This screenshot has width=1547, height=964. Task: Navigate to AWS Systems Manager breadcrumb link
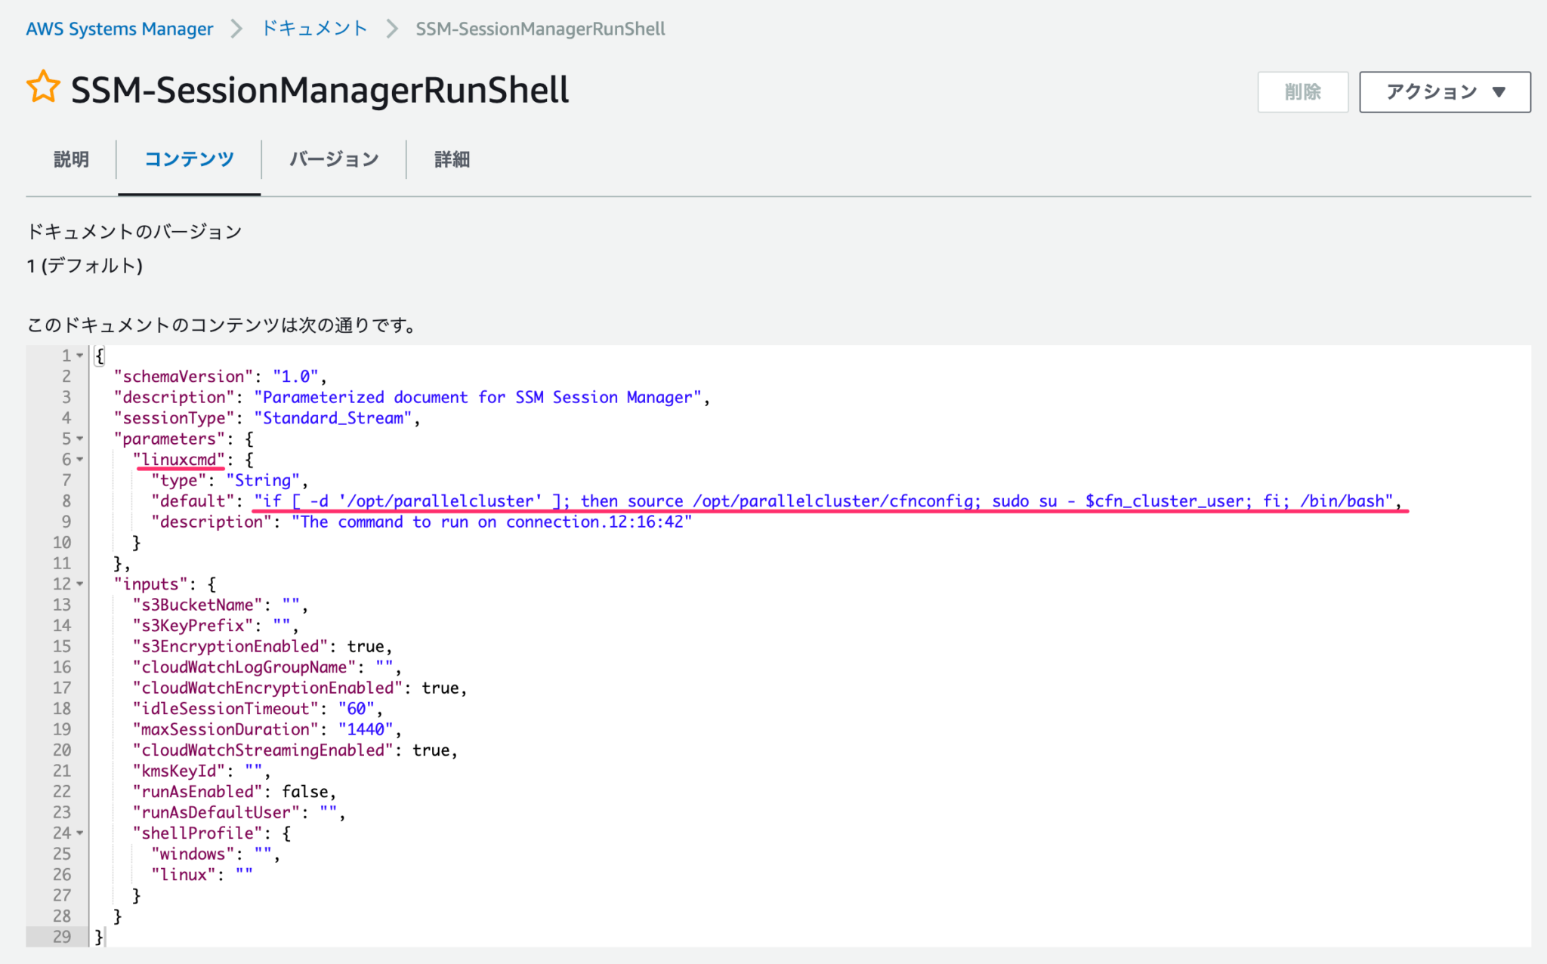click(119, 29)
